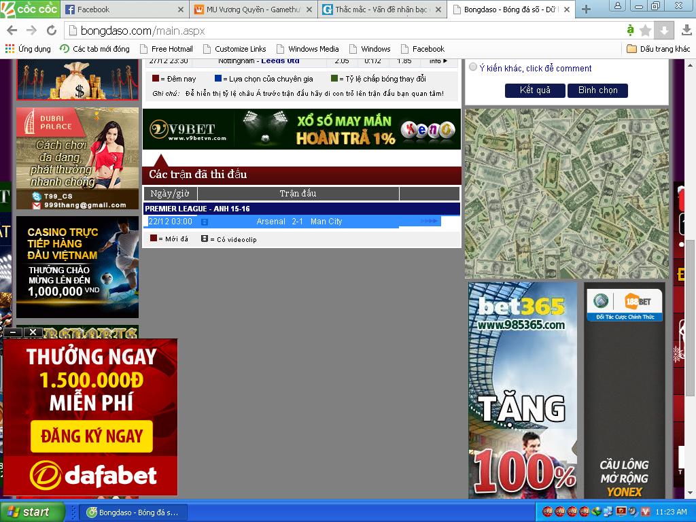Screen dimensions: 696x522
Task: Click the bet365 advertisement banner
Action: [523, 391]
